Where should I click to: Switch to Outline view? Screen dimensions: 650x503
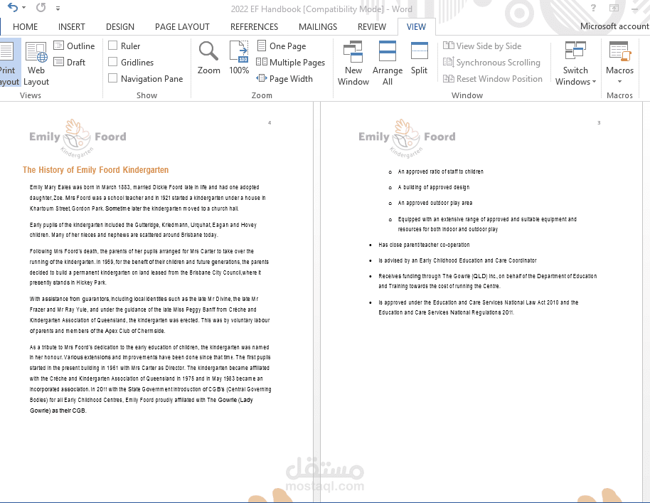74,46
